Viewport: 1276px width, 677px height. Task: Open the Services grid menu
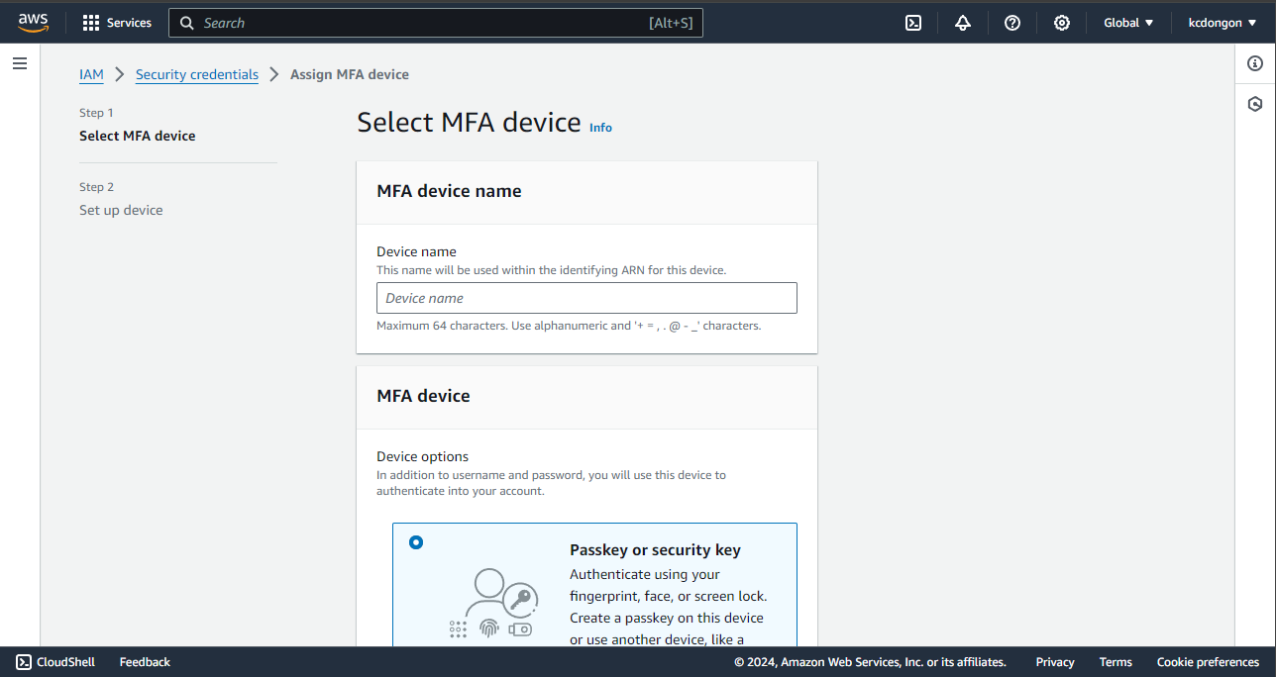[x=117, y=23]
